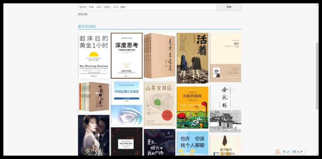This screenshot has width=322, height=159.
Task: Open the IME wrench toolbox icon
Action: 301,151
